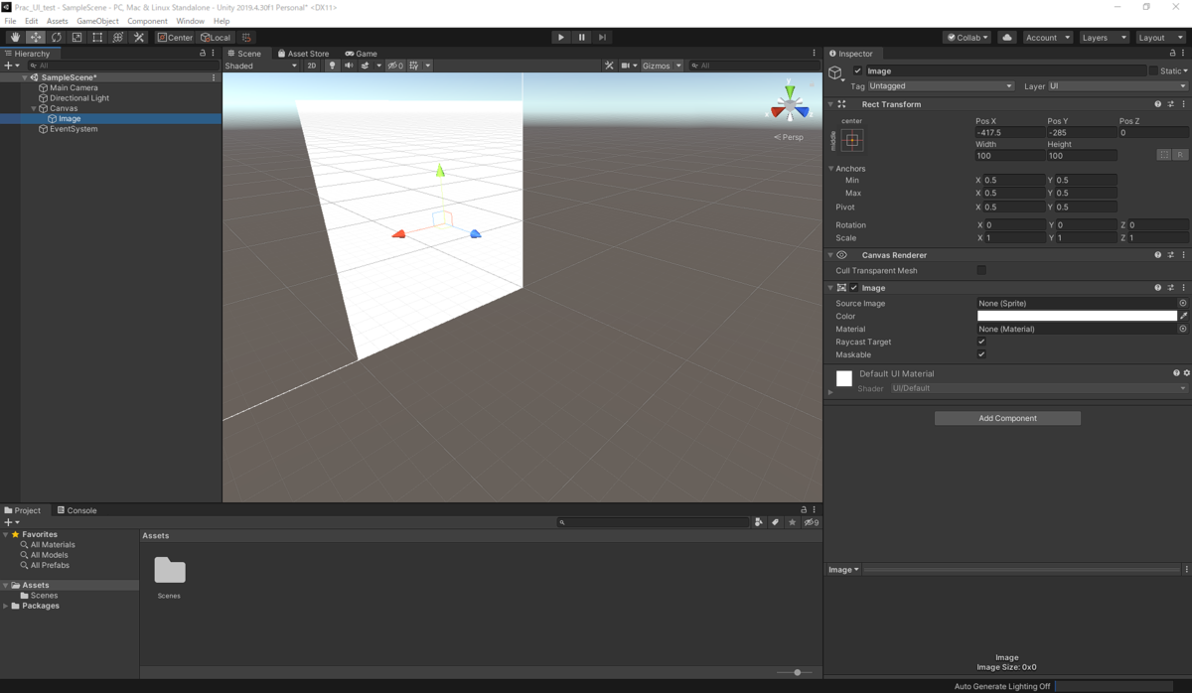
Task: Search by type icon in Project
Action: 758,522
